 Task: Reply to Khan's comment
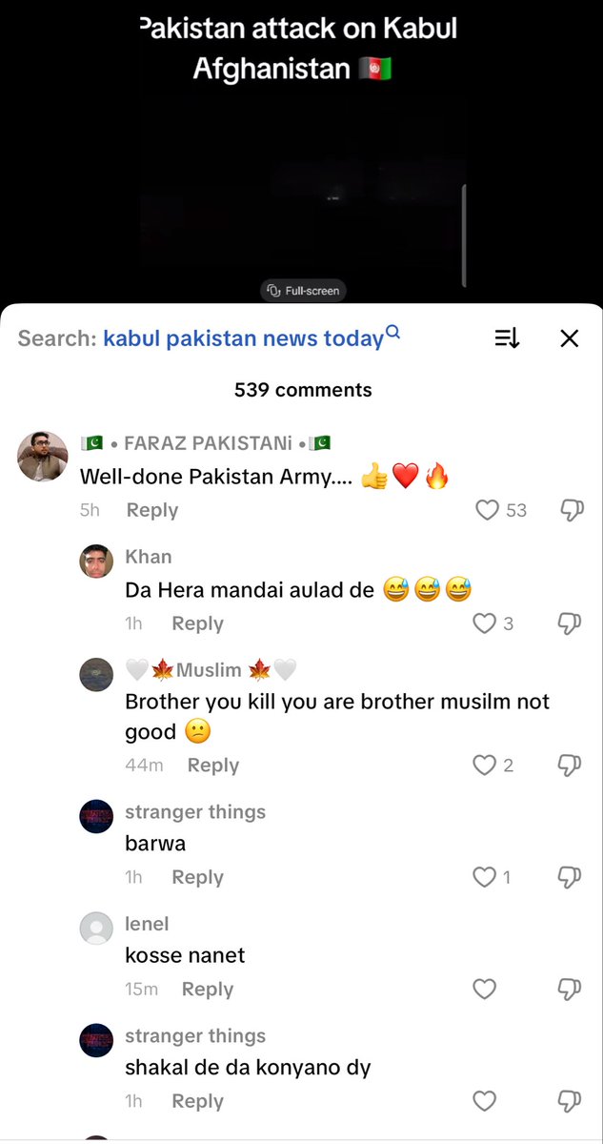tap(197, 623)
